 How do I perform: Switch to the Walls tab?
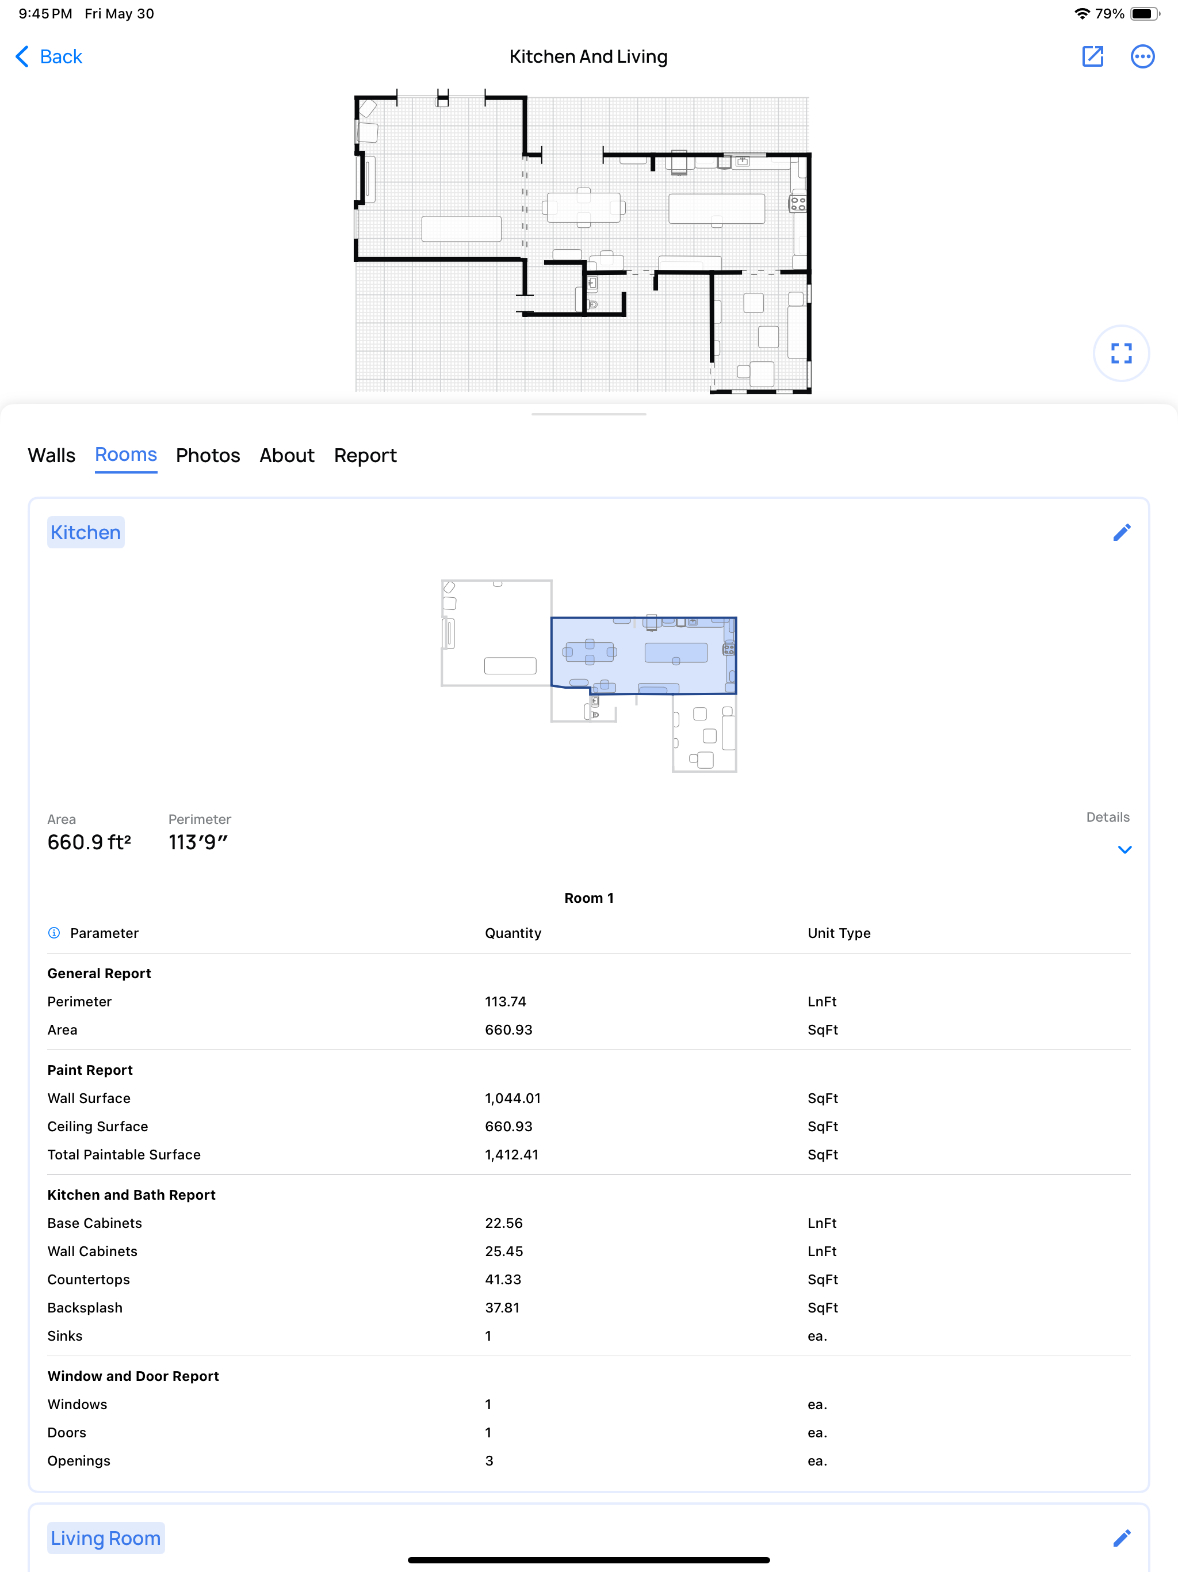coord(51,456)
